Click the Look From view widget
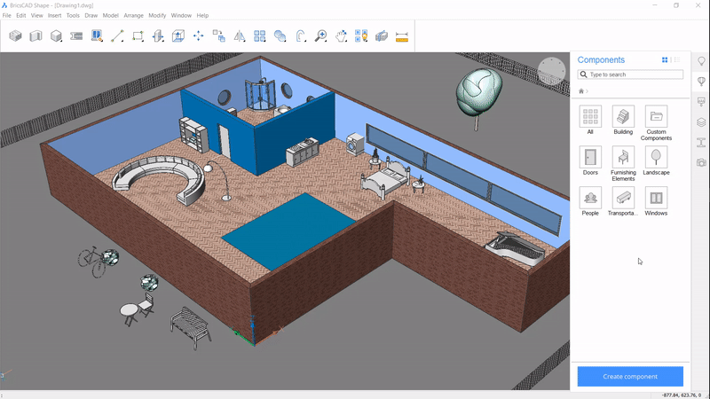Viewport: 710px width, 399px height. [x=551, y=71]
